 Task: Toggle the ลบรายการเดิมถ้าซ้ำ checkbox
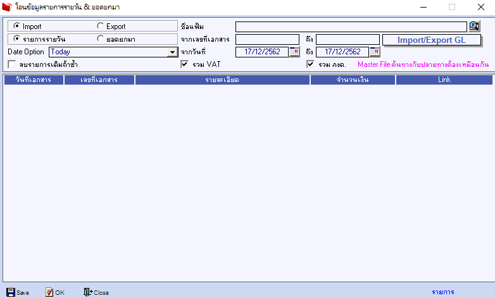11,64
